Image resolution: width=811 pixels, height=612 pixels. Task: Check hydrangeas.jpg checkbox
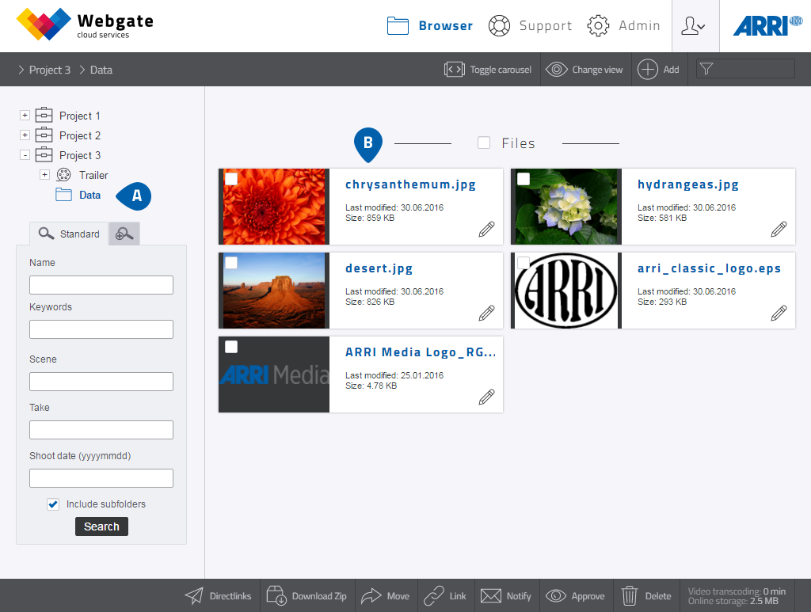[x=524, y=179]
